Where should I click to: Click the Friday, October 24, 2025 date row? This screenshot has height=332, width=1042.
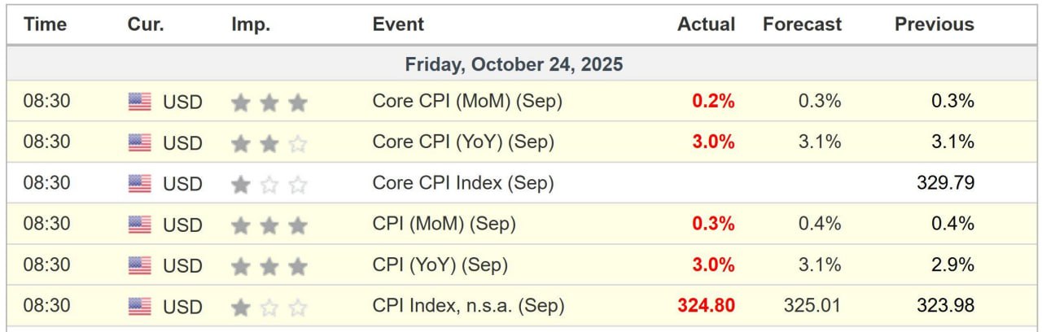coord(514,63)
